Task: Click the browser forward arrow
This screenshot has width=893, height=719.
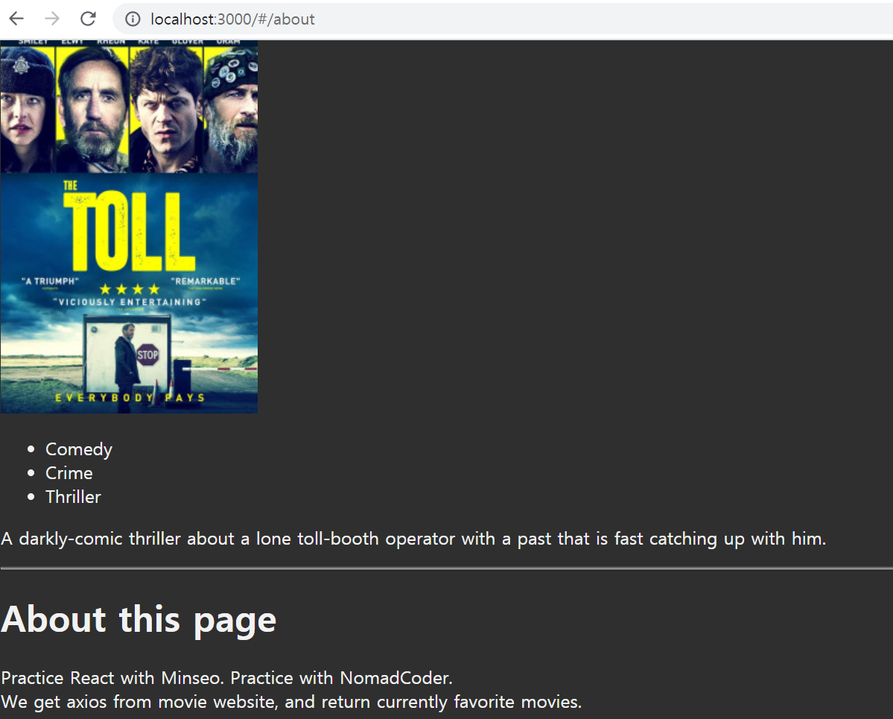Action: pos(52,19)
